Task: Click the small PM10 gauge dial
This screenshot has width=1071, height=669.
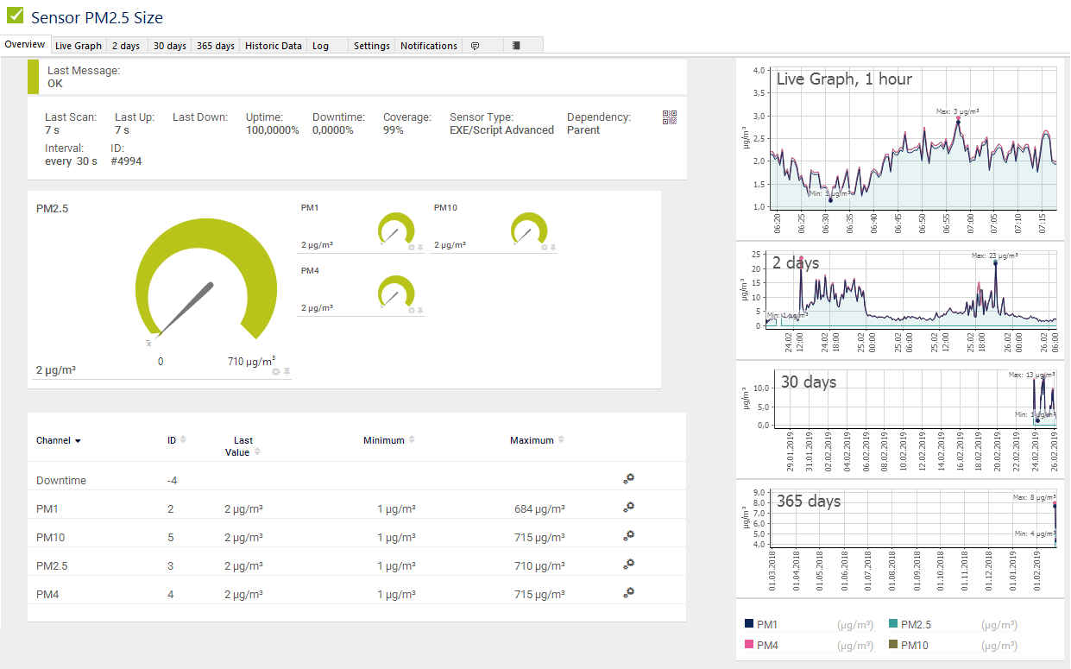Action: click(529, 230)
